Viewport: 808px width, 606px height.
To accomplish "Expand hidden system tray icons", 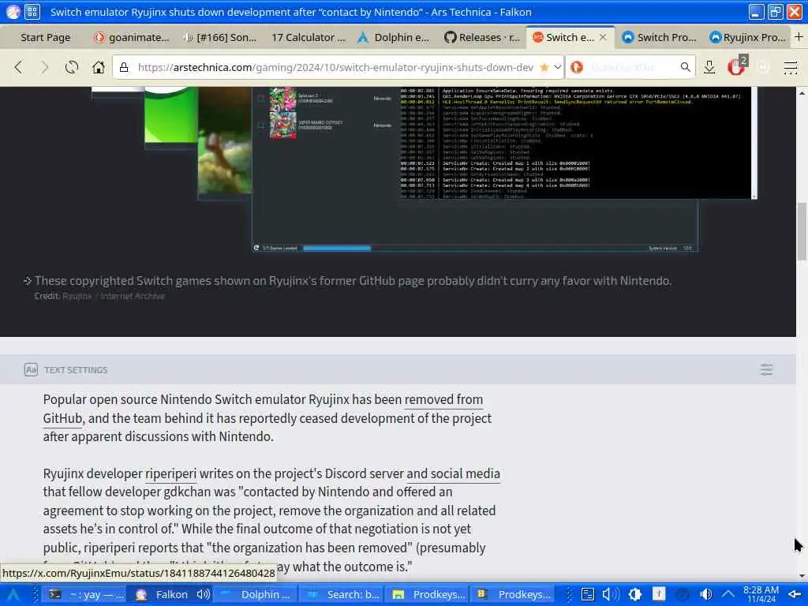I will (x=728, y=595).
